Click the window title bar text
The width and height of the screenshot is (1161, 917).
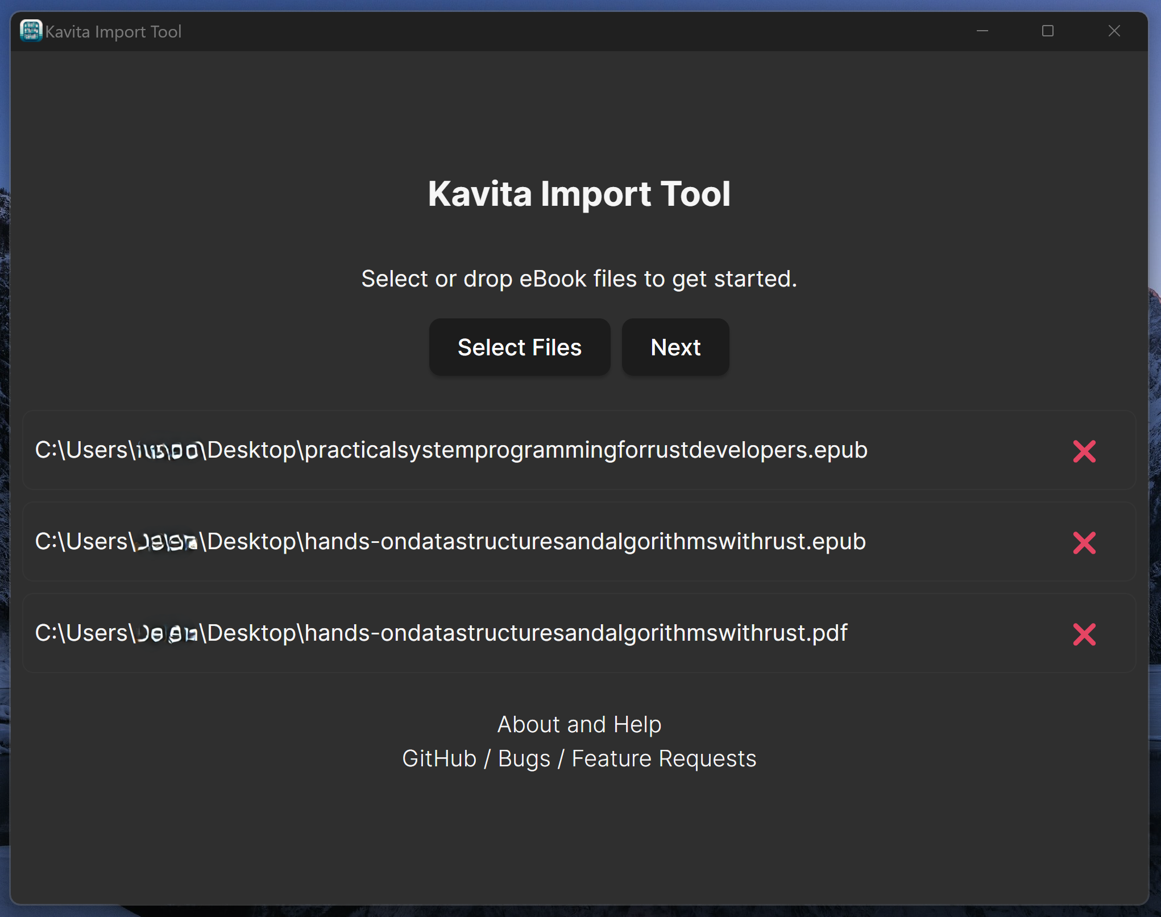click(x=113, y=31)
